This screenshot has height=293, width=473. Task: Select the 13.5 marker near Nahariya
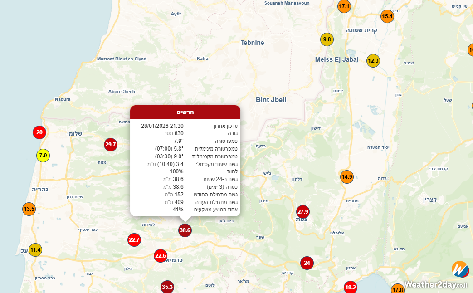pos(29,209)
